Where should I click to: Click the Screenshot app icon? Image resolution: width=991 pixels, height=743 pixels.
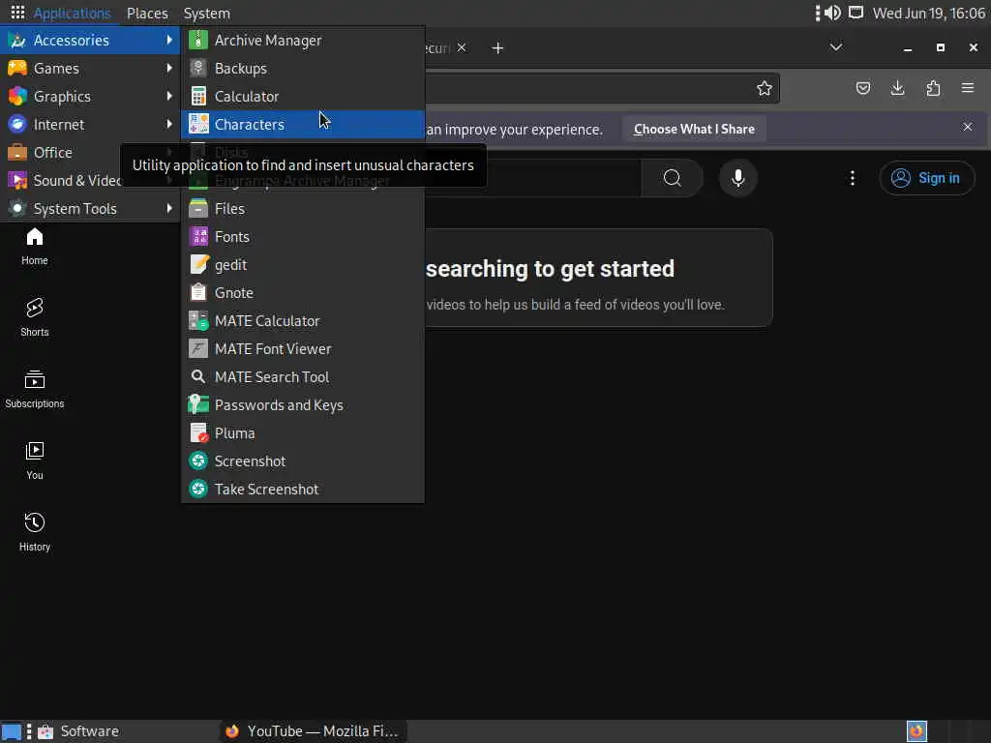tap(198, 461)
